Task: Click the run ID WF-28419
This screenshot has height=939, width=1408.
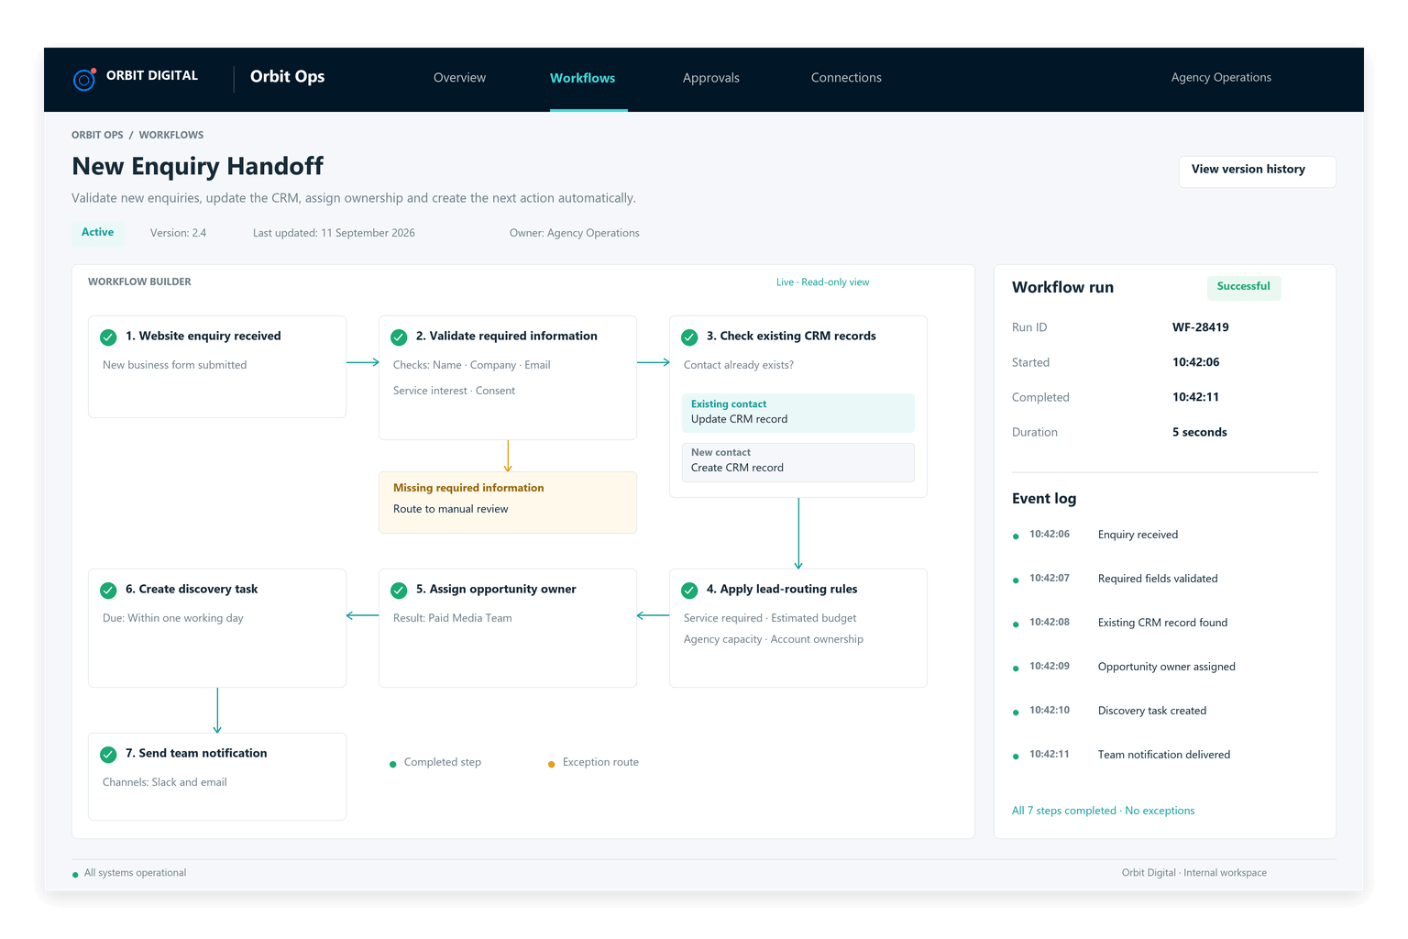Action: 1200,327
